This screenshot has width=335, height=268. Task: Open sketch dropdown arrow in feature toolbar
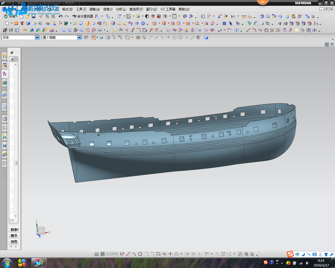pyautogui.click(x=12, y=24)
